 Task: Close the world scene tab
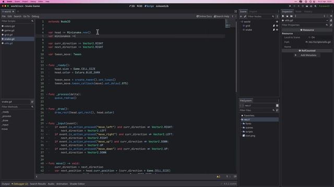(x=13, y=11)
